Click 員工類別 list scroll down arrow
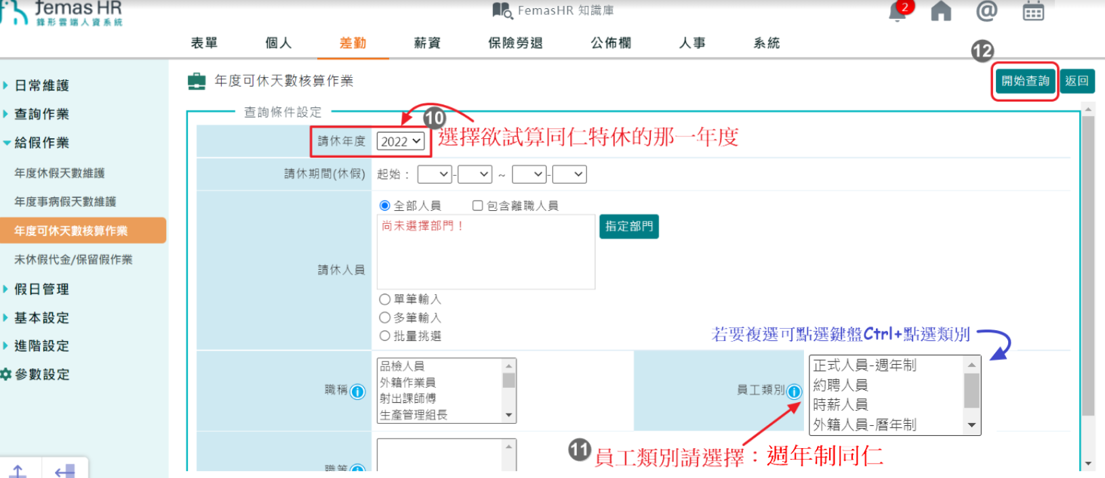 pyautogui.click(x=971, y=426)
